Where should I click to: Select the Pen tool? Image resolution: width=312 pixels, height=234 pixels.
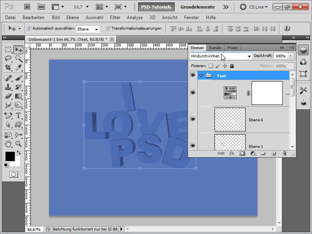pyautogui.click(x=8, y=115)
